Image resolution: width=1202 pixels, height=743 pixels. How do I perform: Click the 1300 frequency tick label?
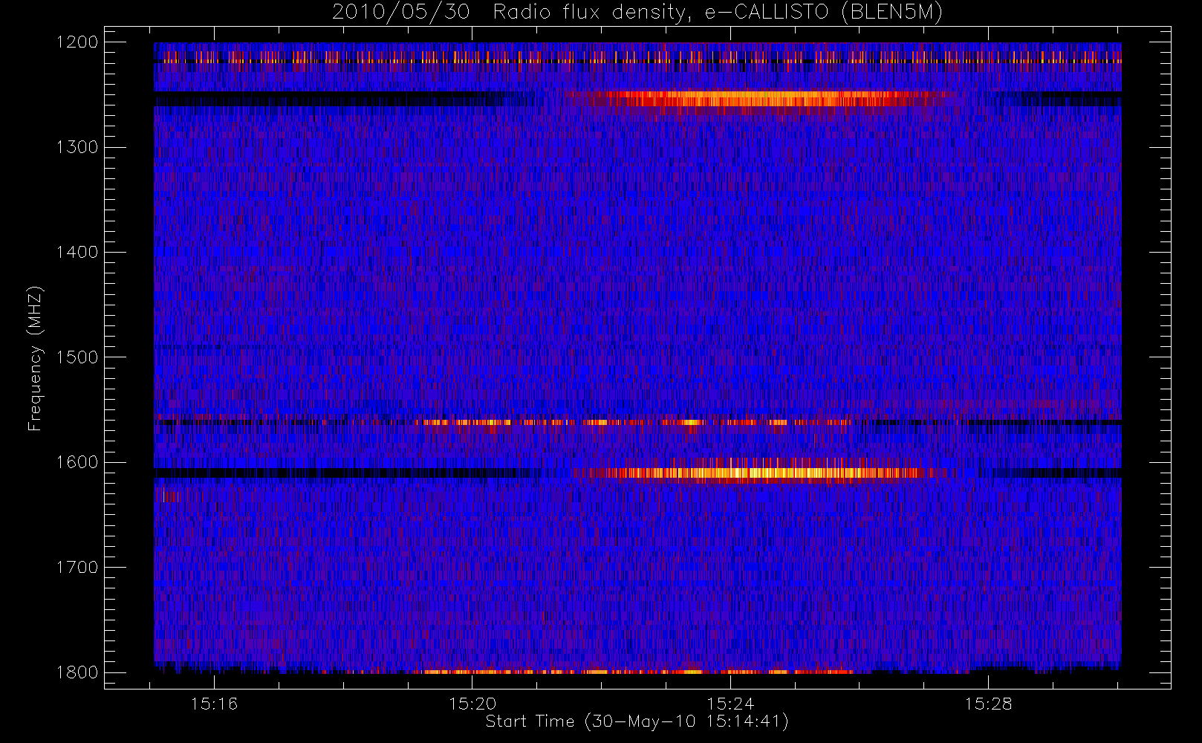click(x=77, y=147)
